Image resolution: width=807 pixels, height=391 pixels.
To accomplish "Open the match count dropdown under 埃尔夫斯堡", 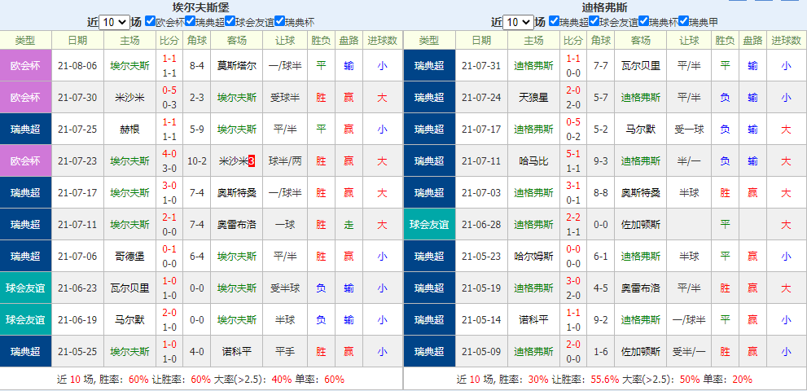I will tap(114, 22).
